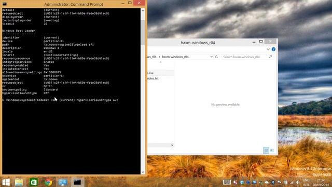The height and width of the screenshot is (187, 332).
Task: Switch Explorer to large icons view
Action: tap(272, 150)
